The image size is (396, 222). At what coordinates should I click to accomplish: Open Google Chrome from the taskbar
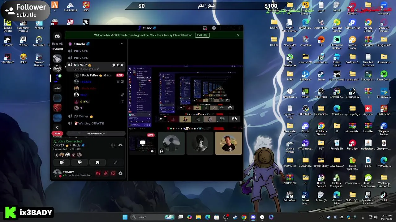(244, 217)
